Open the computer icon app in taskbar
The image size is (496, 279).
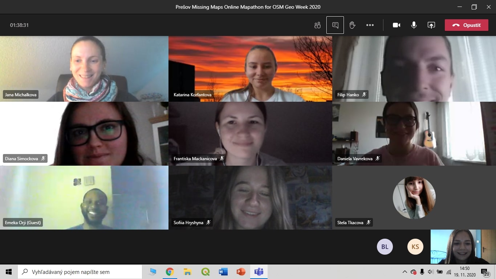pos(153,272)
